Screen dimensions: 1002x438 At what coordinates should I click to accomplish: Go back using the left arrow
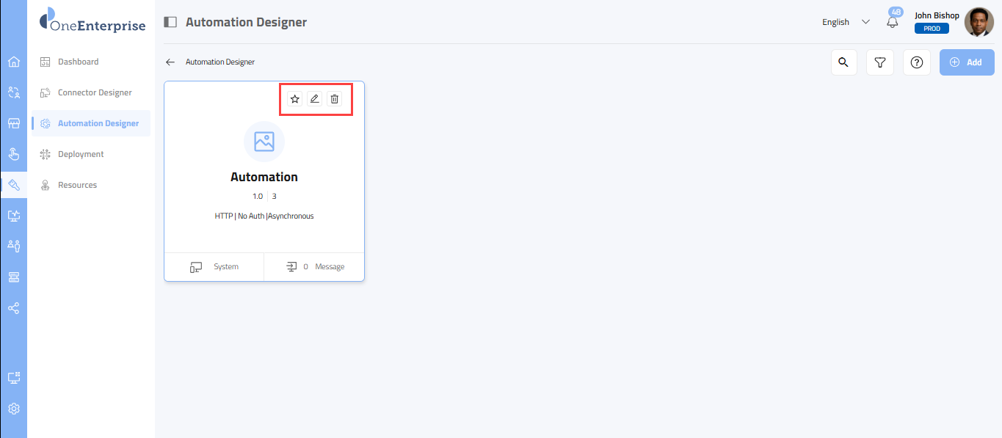click(170, 62)
